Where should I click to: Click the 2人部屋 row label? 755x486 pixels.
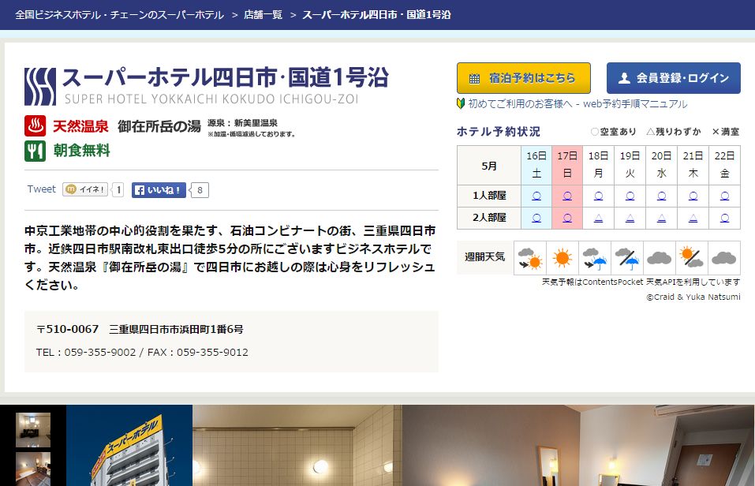coord(488,219)
